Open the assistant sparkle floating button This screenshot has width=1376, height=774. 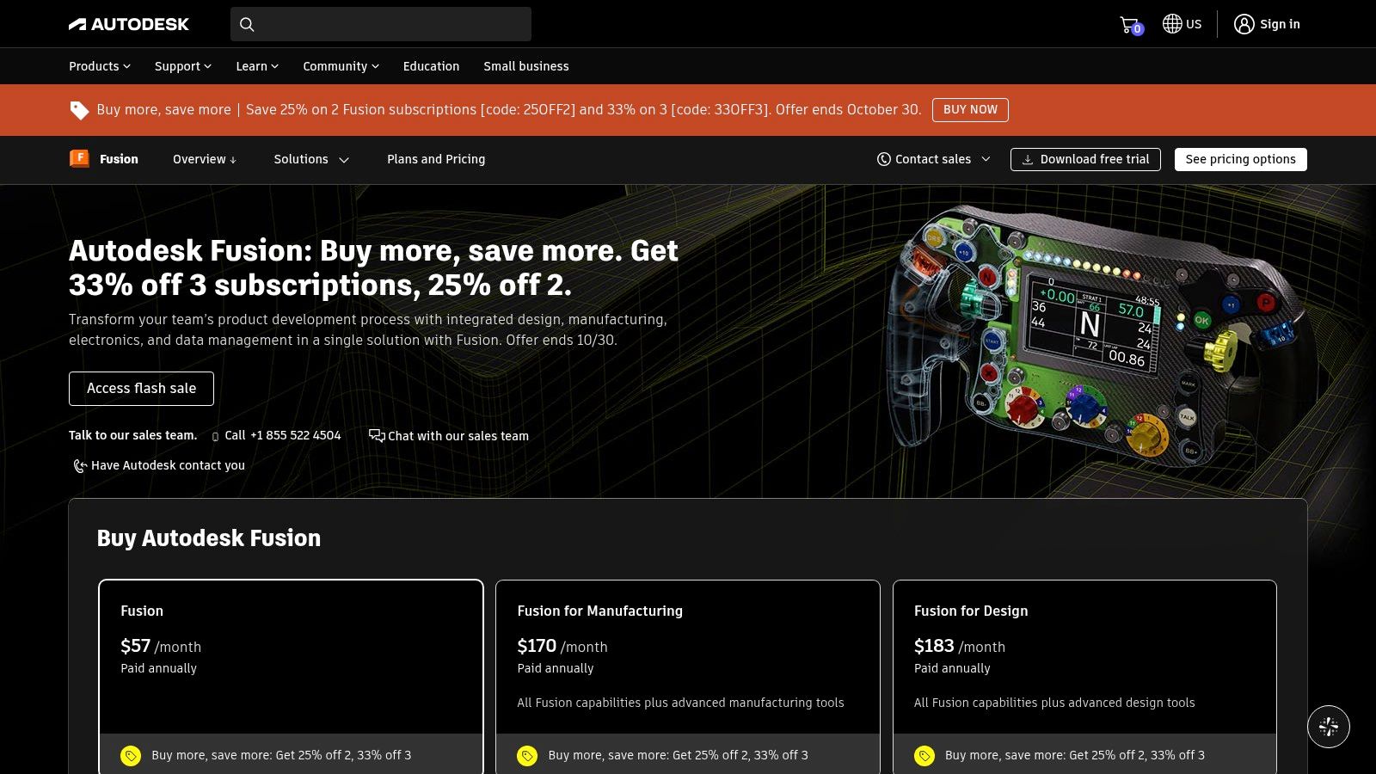pos(1329,727)
